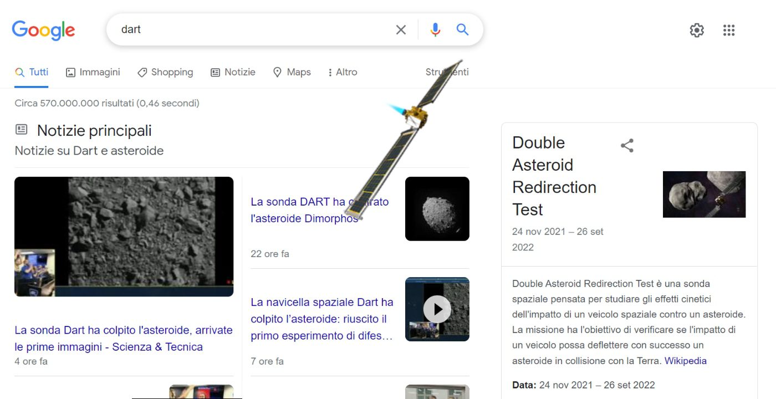The image size is (776, 399).
Task: Open the Google apps grid
Action: tap(729, 30)
